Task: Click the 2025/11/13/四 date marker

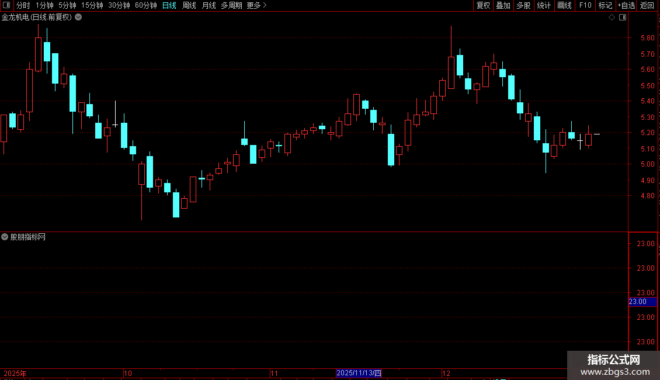Action: pos(359,373)
